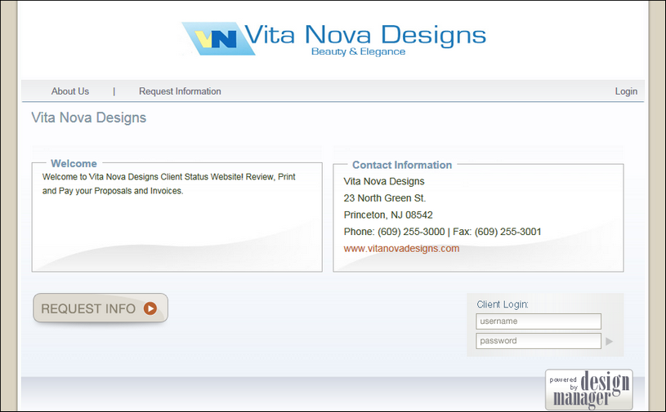The image size is (666, 412).
Task: Visit www.vitanovadesigns.com link
Action: (401, 248)
